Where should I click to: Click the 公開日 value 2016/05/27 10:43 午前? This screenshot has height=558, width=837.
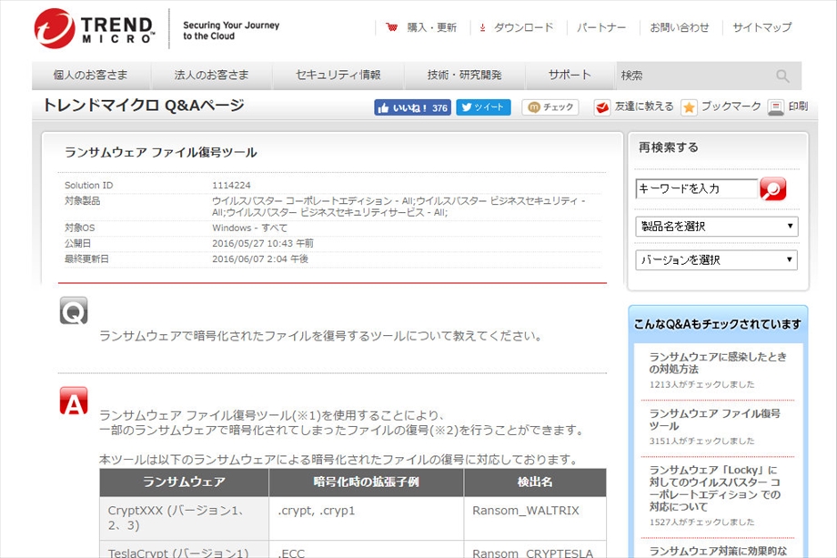[263, 243]
